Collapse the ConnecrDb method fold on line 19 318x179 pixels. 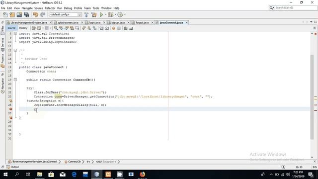[x=15, y=80]
